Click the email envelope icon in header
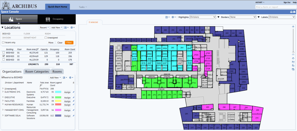Viewport: 297px width, 131px height. (294, 12)
